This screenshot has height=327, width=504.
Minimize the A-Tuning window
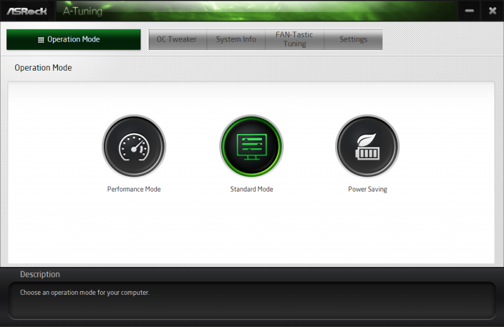pos(469,11)
